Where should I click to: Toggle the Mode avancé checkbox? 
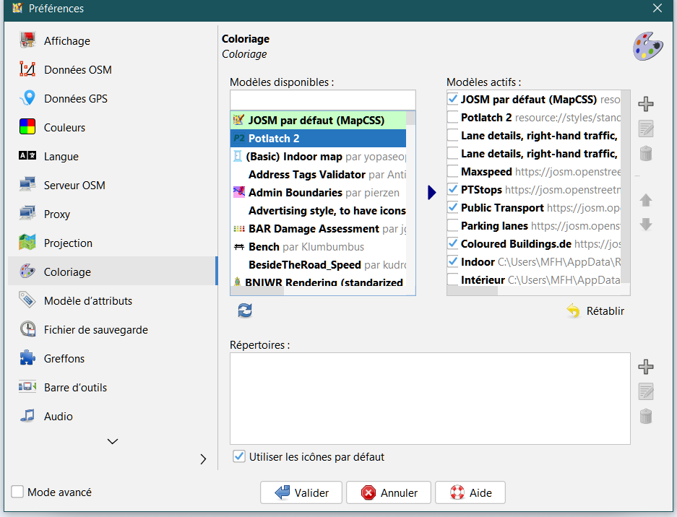point(17,492)
